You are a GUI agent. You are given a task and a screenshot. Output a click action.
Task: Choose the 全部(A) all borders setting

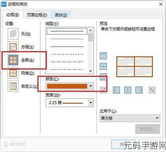pyautogui.click(x=13, y=60)
